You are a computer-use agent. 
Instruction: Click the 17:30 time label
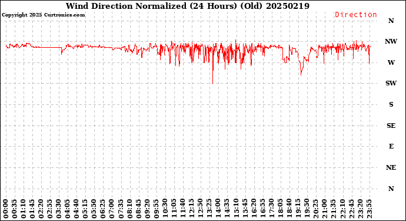(271, 209)
